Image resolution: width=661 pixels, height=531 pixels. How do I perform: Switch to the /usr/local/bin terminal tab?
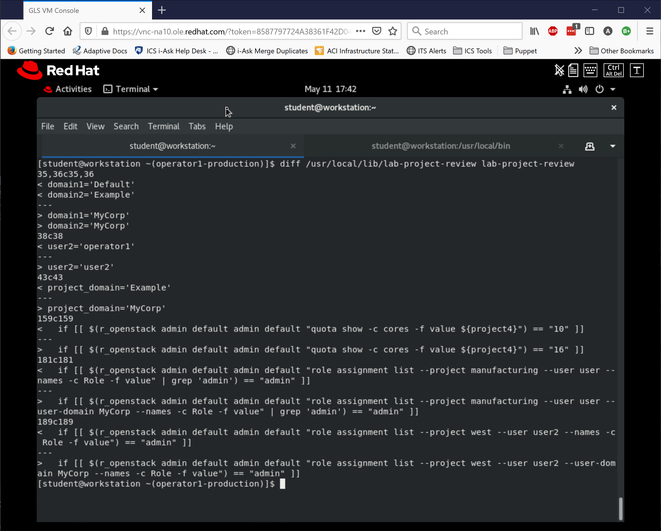(x=441, y=146)
